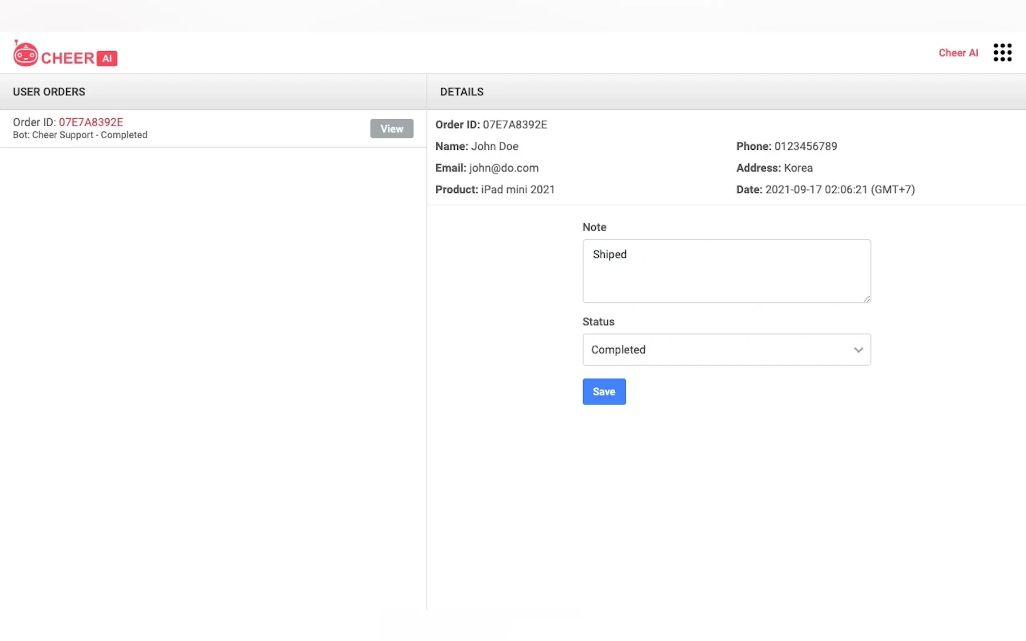Image resolution: width=1026 pixels, height=641 pixels.
Task: Click the DETAILS panel header
Action: pos(461,92)
